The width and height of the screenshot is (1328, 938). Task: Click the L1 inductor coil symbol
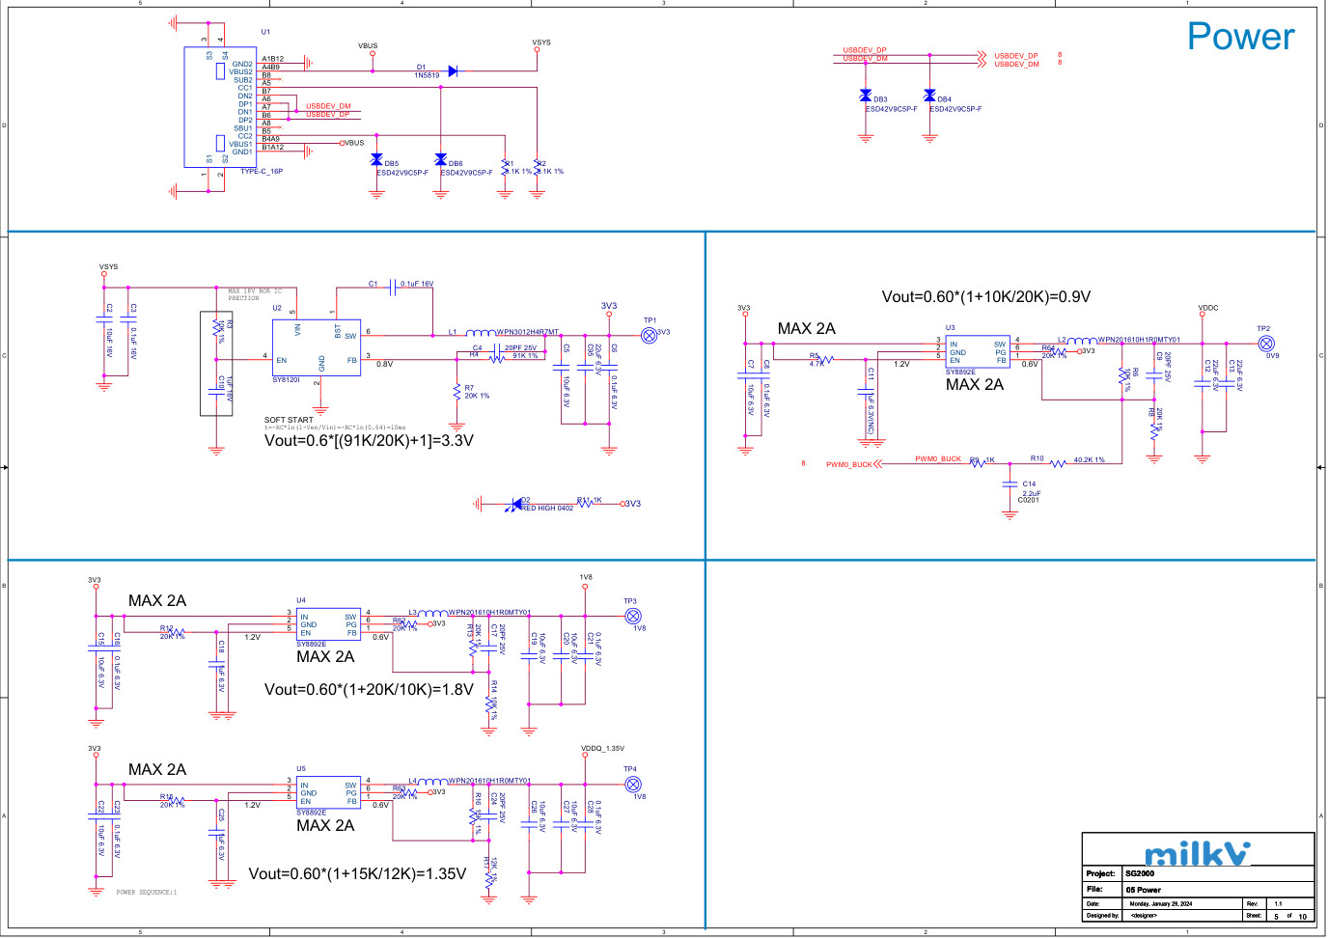pyautogui.click(x=481, y=333)
